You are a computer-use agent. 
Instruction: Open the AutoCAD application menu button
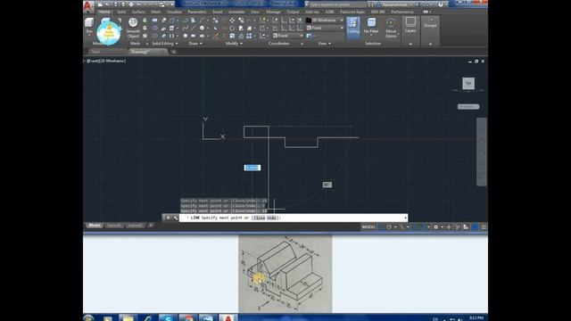[88, 6]
